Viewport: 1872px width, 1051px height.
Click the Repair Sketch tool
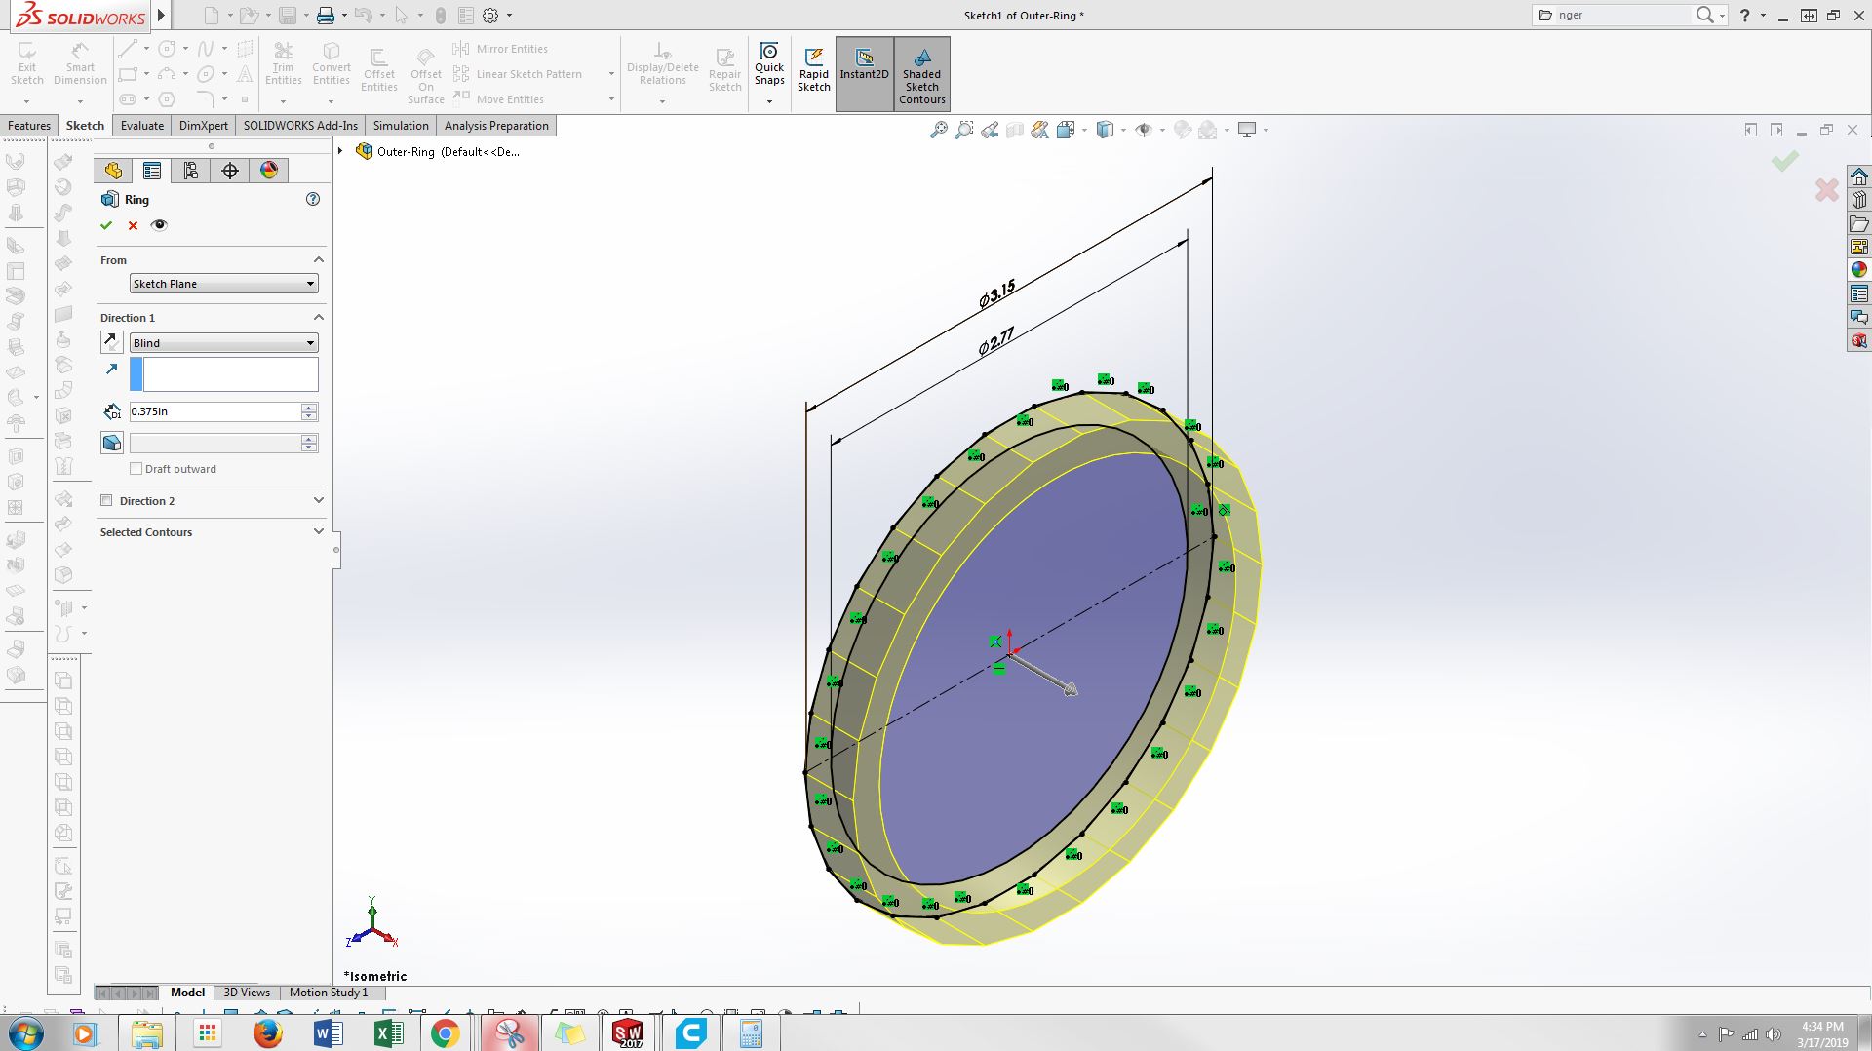[x=725, y=70]
